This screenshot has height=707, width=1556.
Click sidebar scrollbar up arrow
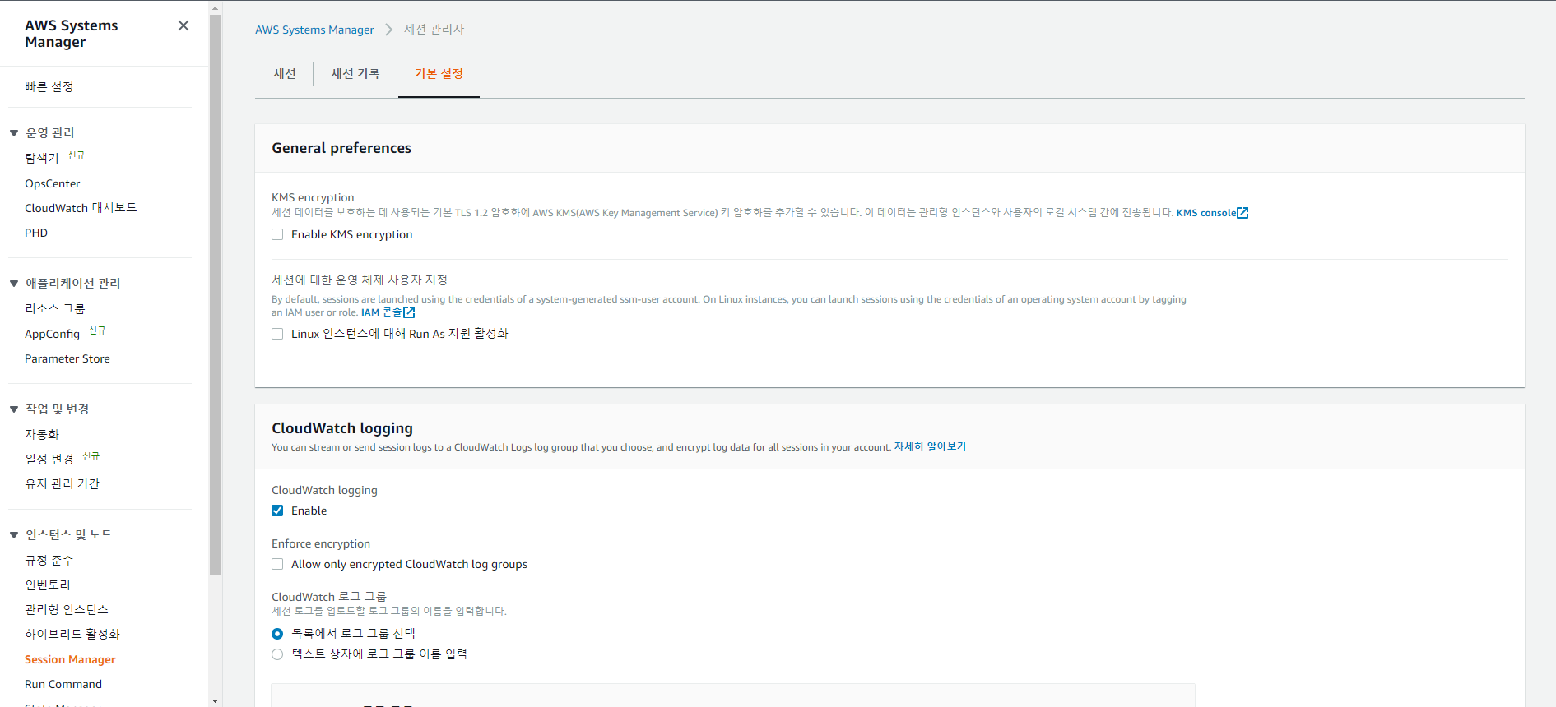point(216,8)
